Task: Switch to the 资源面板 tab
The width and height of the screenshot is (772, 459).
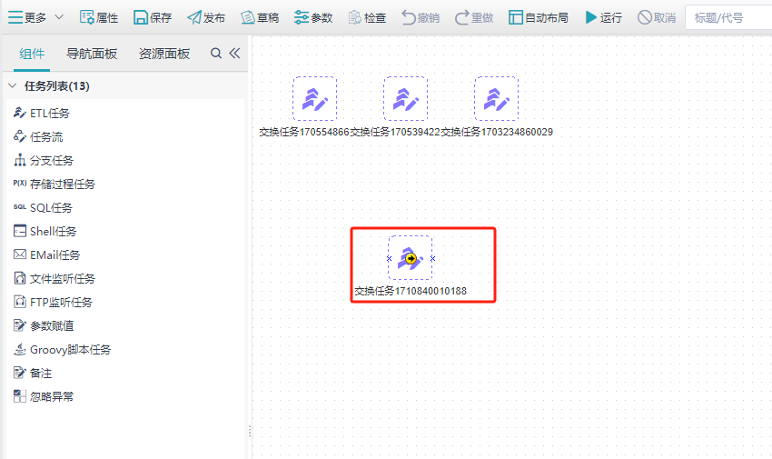Action: coord(164,54)
